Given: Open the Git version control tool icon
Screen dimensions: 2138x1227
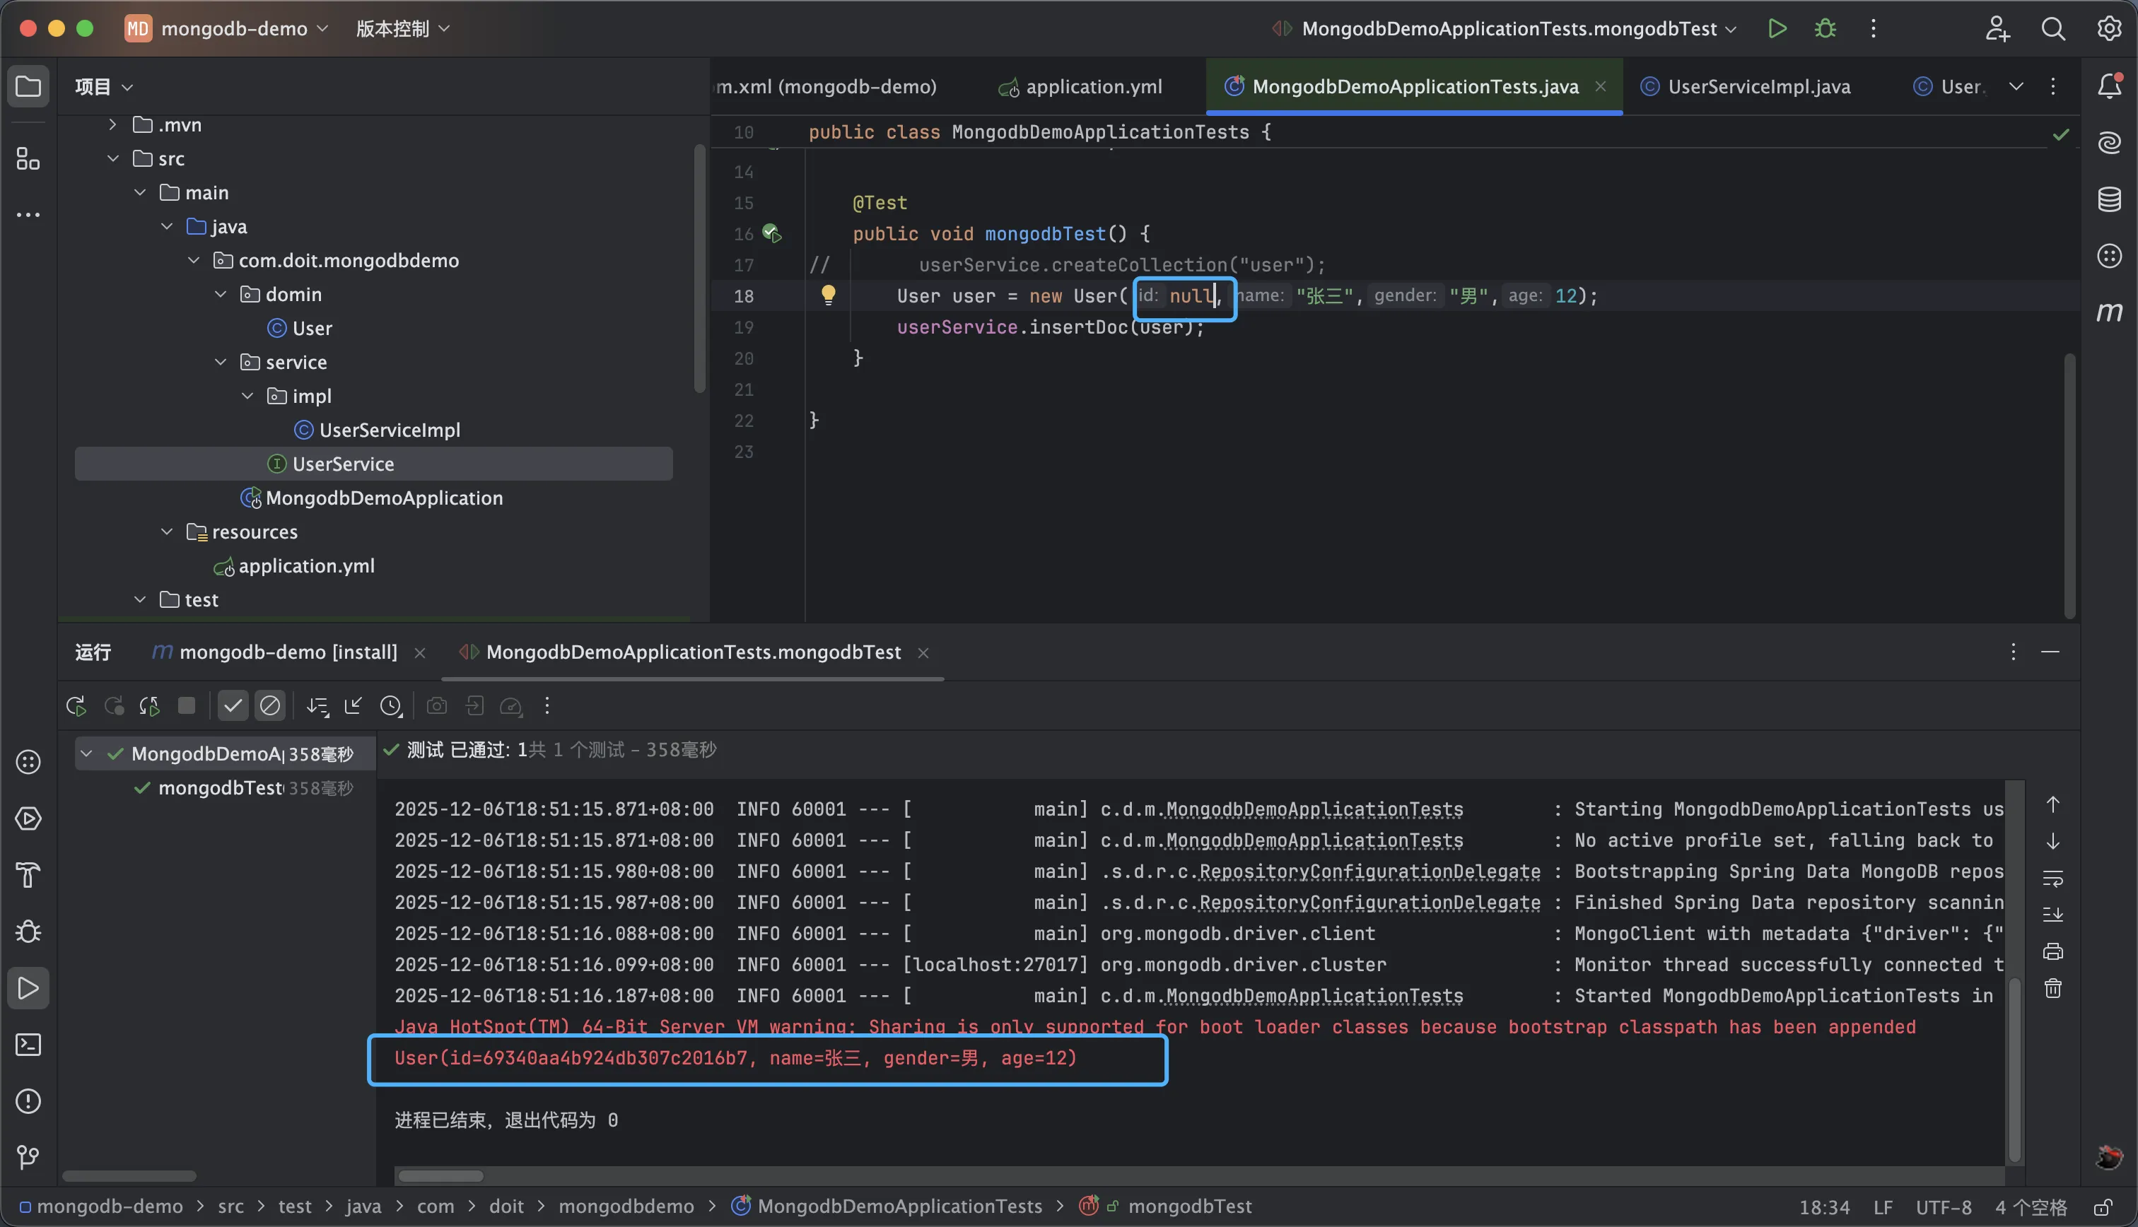Looking at the screenshot, I should [28, 1158].
